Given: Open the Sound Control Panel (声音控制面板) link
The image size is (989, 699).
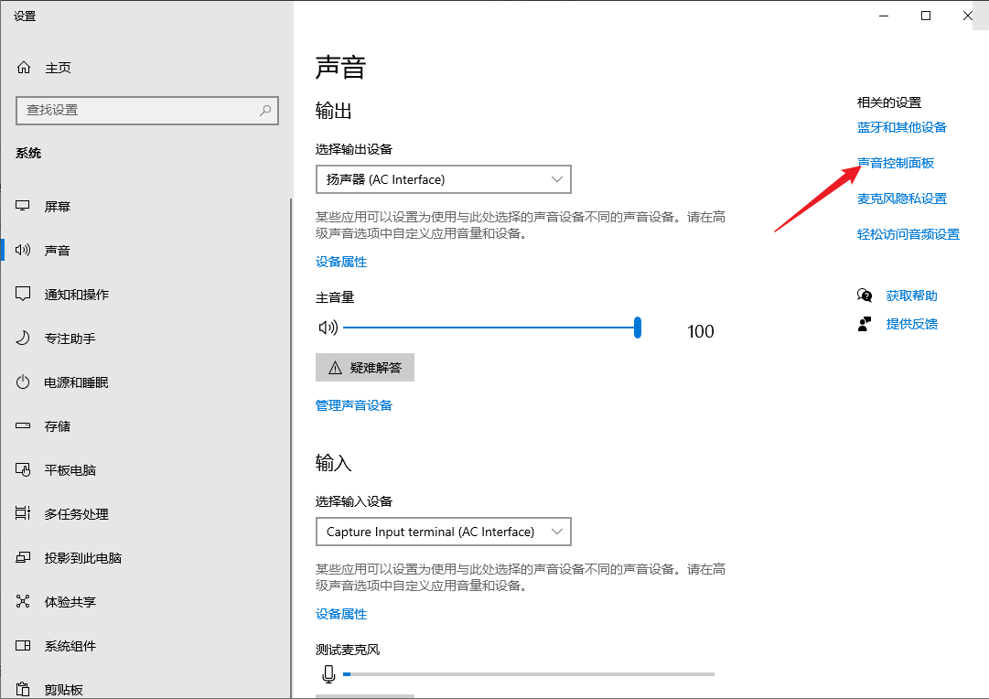Looking at the screenshot, I should [x=896, y=163].
